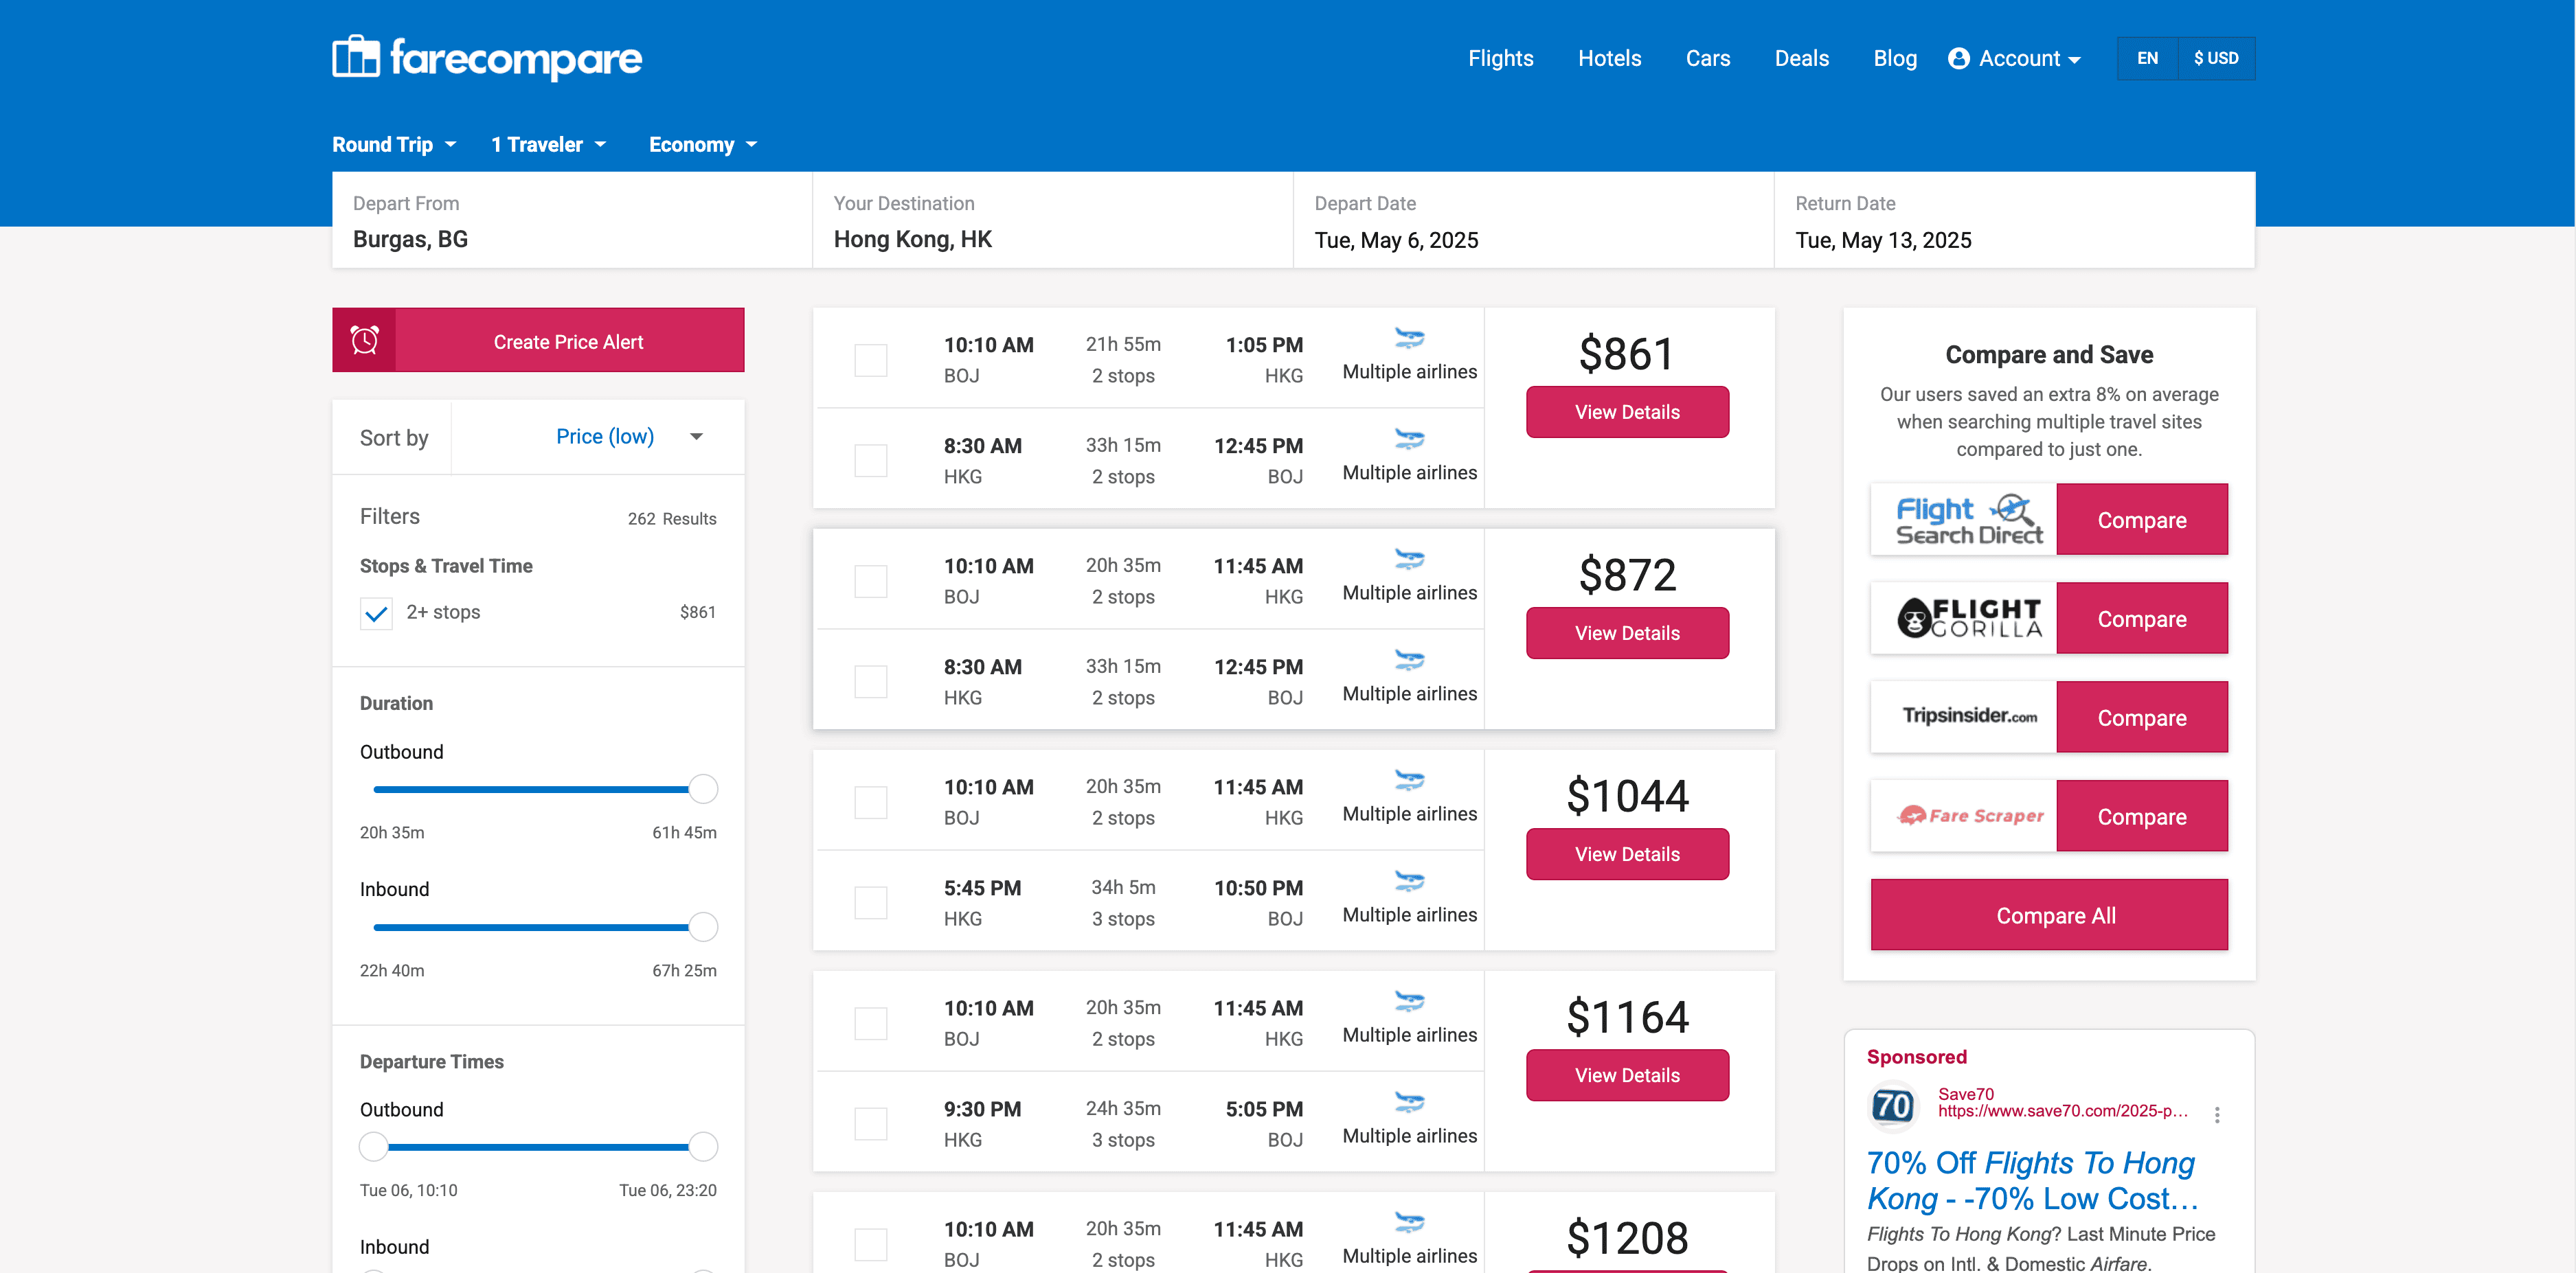Open the Deals navigation link
Image resolution: width=2576 pixels, height=1273 pixels.
click(1801, 59)
